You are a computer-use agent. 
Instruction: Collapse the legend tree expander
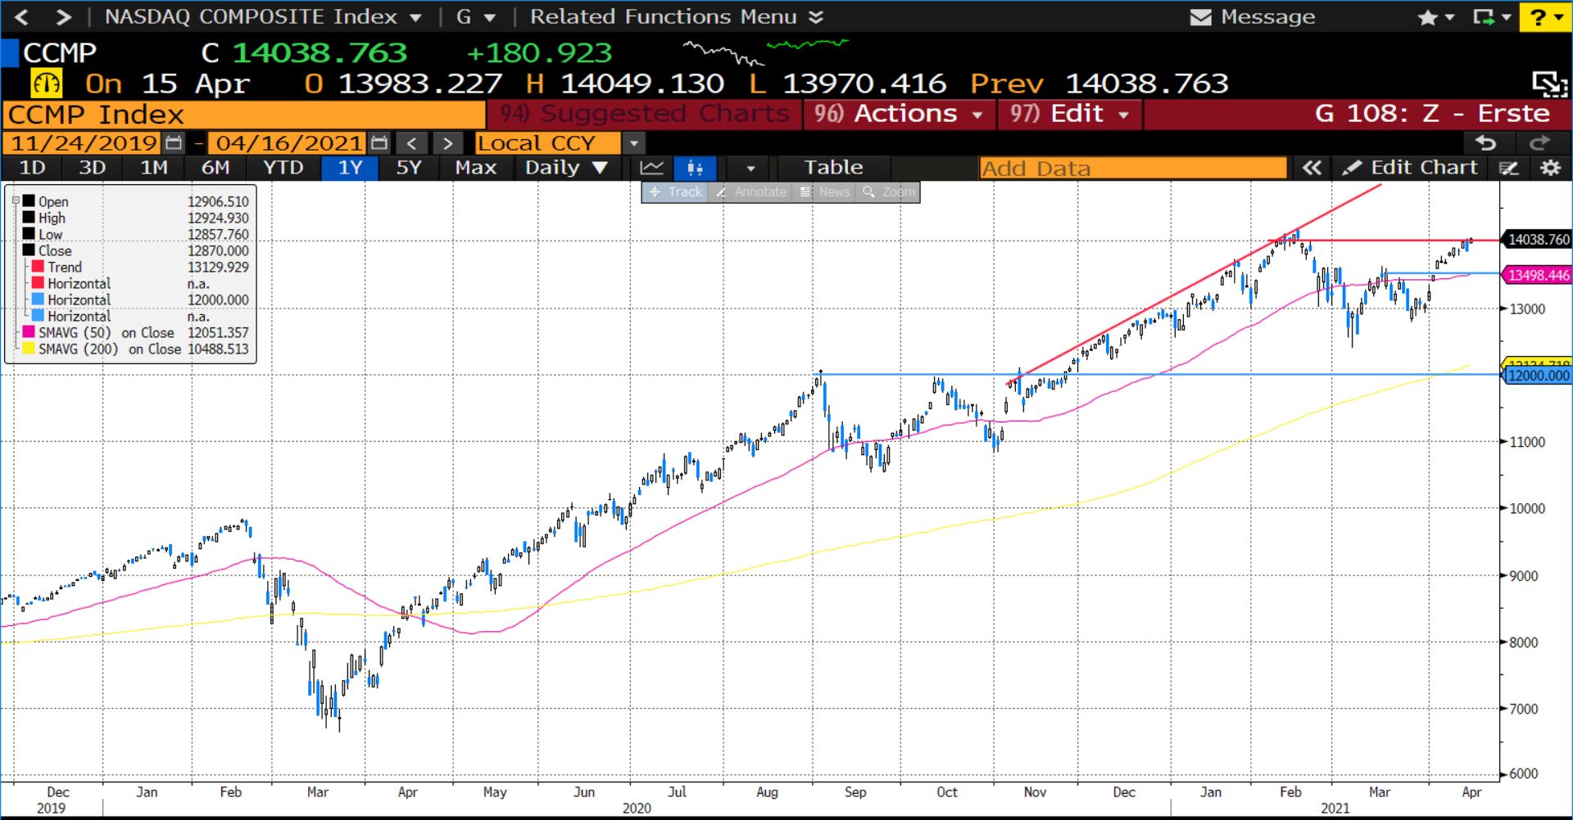pos(16,200)
